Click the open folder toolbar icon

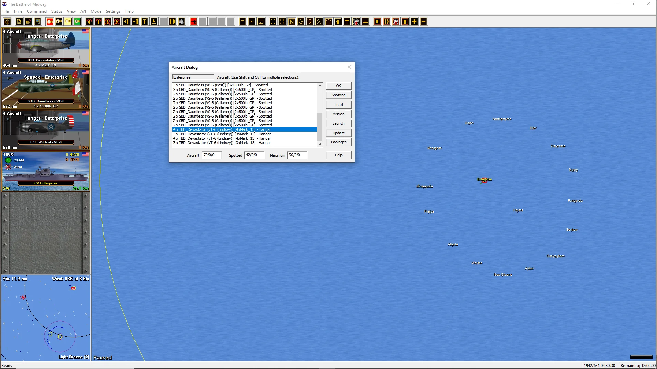click(x=28, y=22)
